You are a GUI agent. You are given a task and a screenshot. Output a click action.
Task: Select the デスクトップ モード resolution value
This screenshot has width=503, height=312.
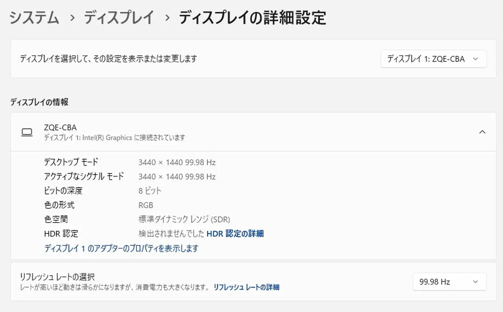tap(177, 162)
